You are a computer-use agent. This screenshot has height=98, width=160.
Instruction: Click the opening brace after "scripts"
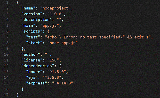coord(48,31)
